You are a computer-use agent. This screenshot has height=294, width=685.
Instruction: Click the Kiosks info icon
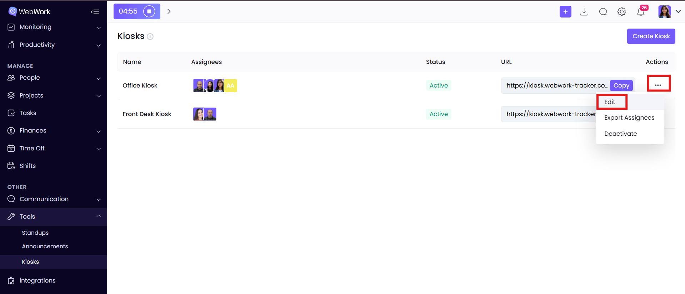(150, 36)
